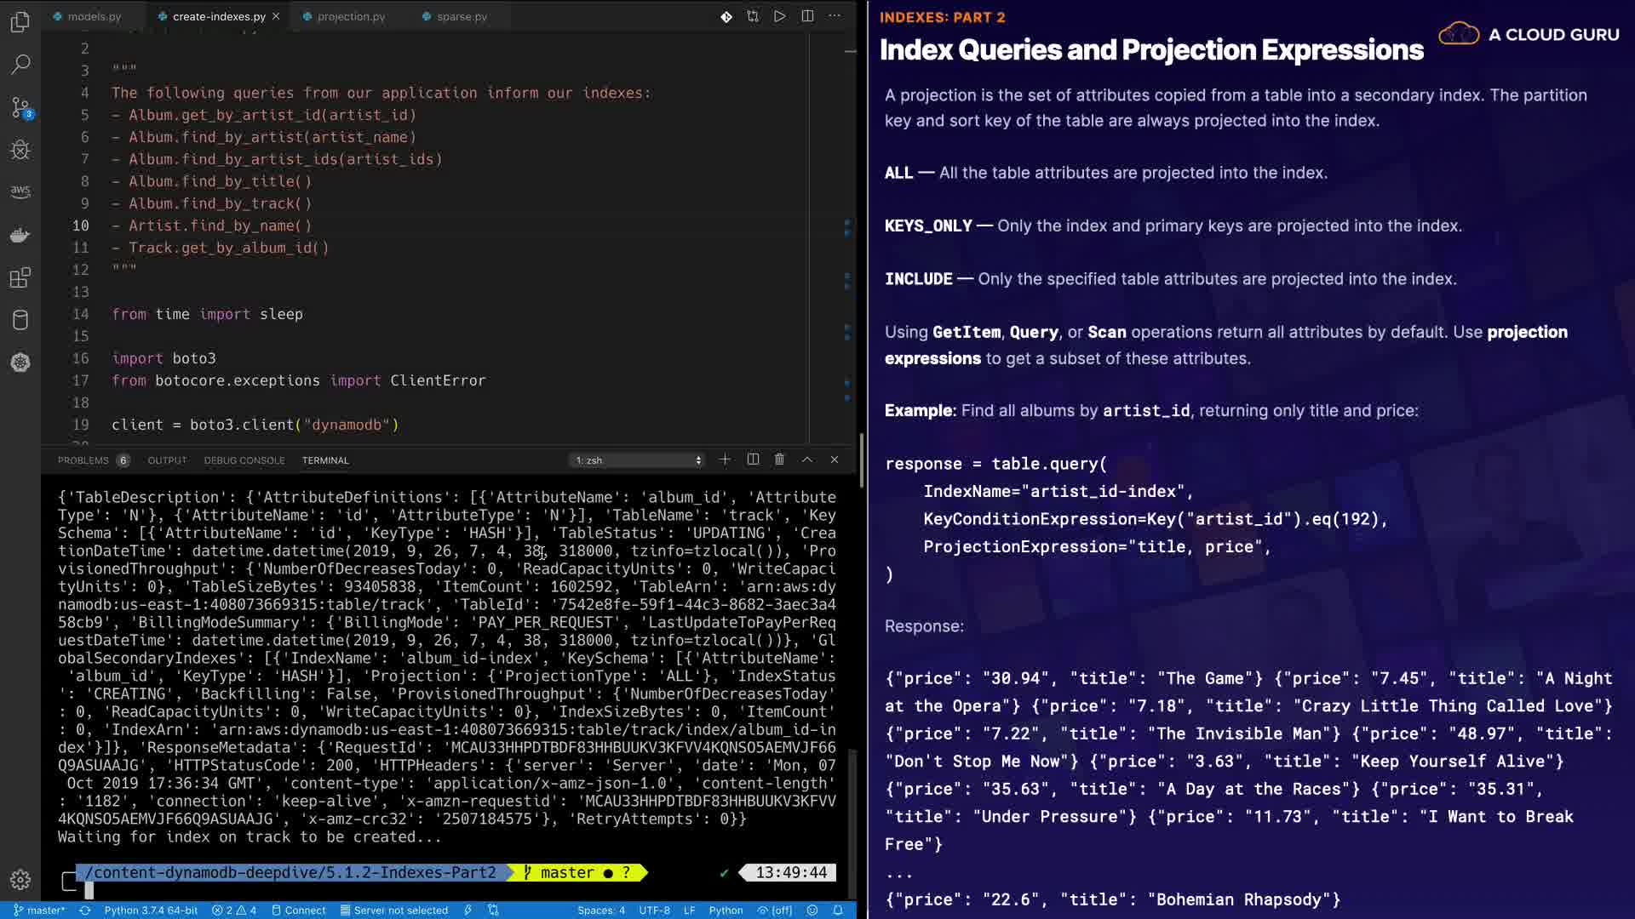Image resolution: width=1635 pixels, height=919 pixels.
Task: Open Source Control view
Action: pyautogui.click(x=20, y=107)
